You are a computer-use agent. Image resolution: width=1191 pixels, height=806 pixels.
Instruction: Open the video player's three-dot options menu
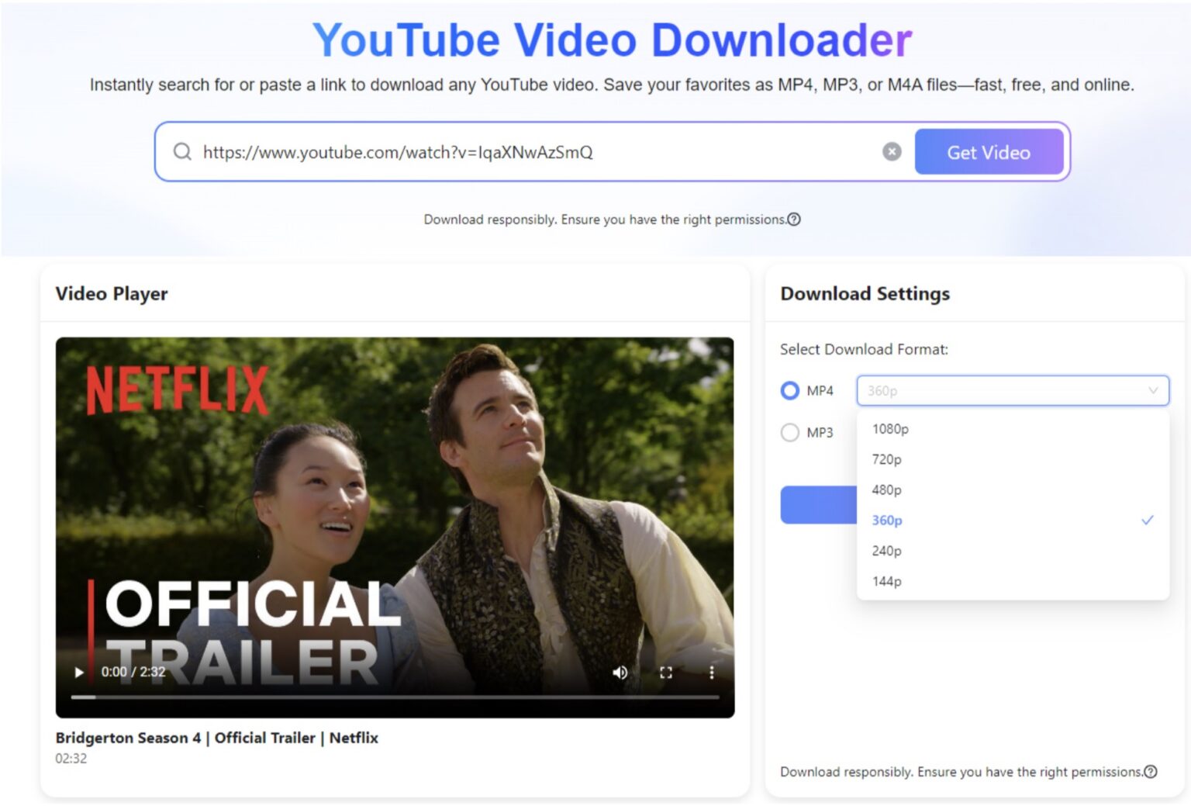coord(711,673)
